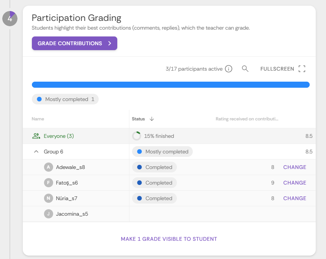Open Grade Contributions button
326x259 pixels.
(x=74, y=43)
